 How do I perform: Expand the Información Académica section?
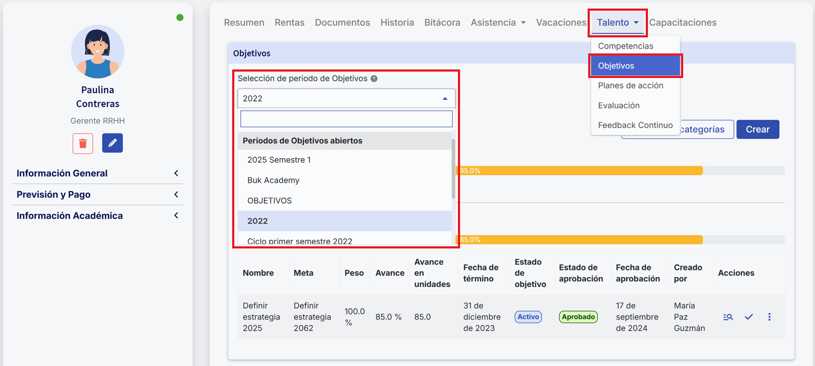click(x=98, y=216)
